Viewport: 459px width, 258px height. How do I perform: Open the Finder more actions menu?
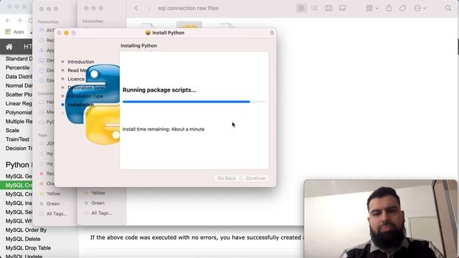coord(420,8)
